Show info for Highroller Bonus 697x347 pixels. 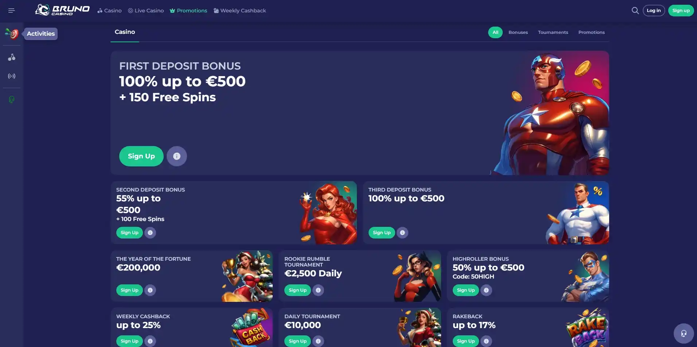pyautogui.click(x=486, y=290)
